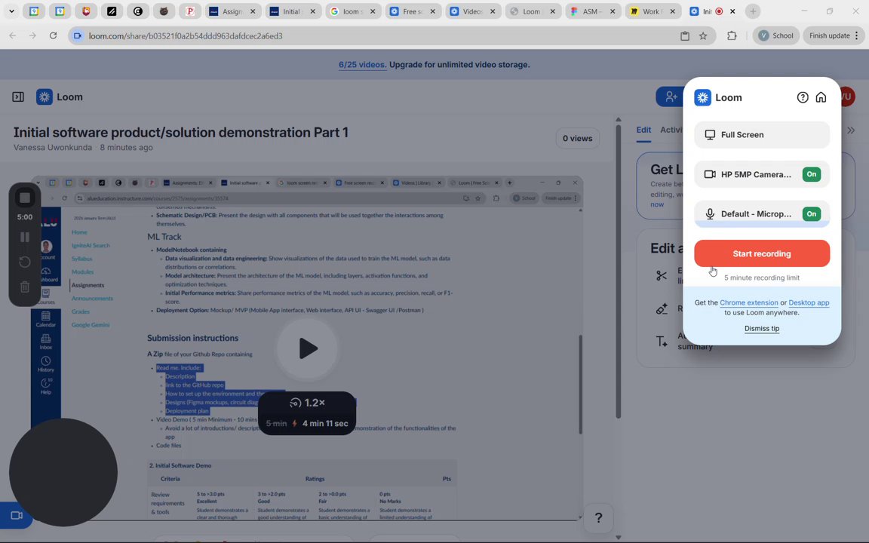Turn off the Default Microphone toggle
The width and height of the screenshot is (869, 543).
point(812,214)
